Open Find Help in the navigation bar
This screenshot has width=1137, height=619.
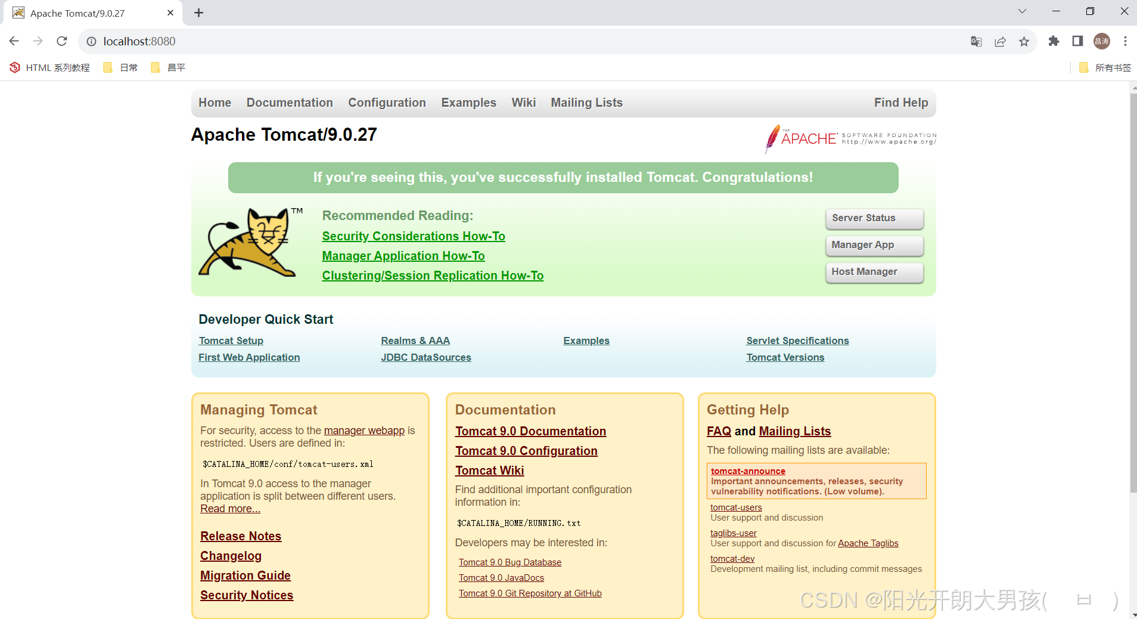[901, 103]
